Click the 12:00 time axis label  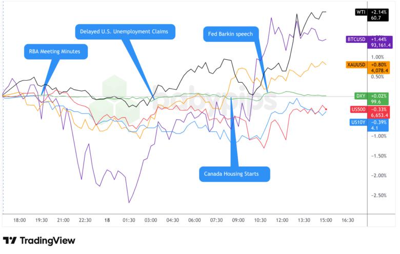282,220
